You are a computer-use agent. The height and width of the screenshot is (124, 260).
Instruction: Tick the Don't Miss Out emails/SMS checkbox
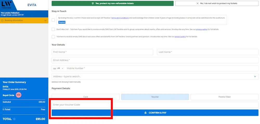pyautogui.click(x=53, y=30)
